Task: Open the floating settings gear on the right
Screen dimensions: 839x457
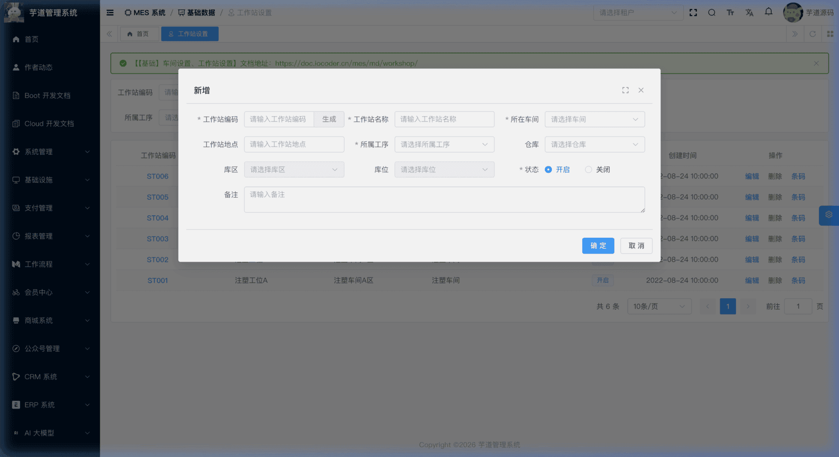Action: click(x=829, y=215)
